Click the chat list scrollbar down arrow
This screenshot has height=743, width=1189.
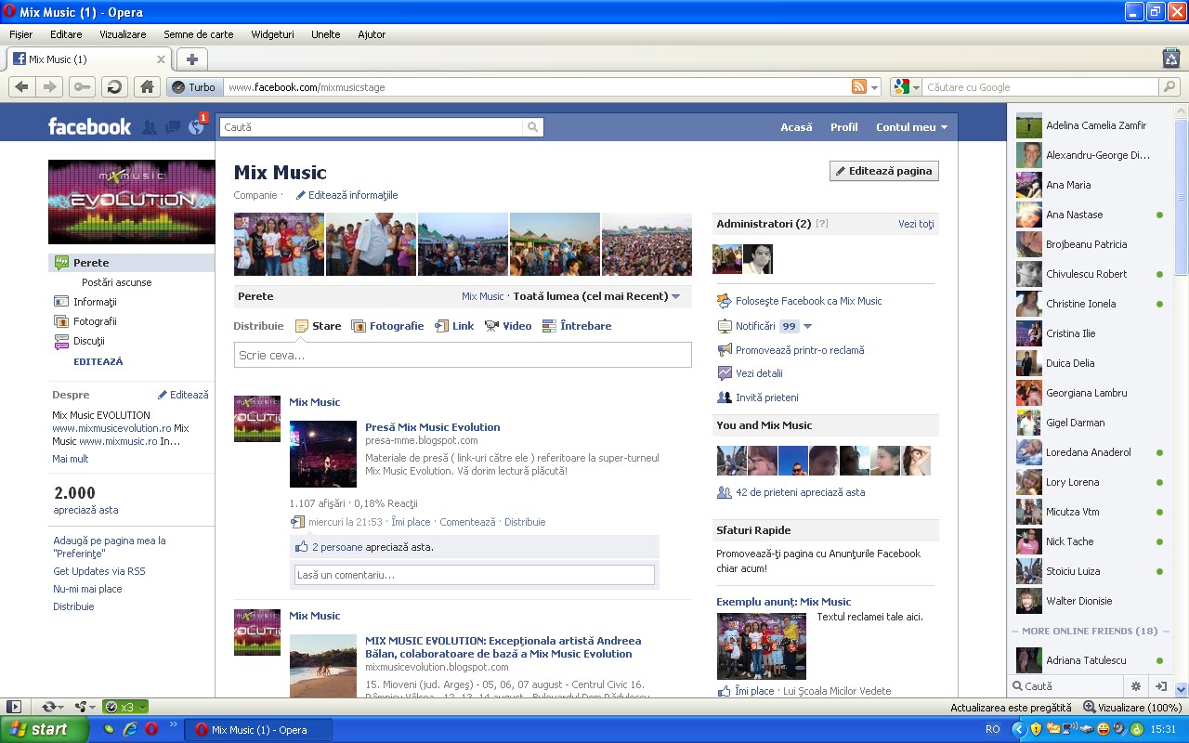1182,689
